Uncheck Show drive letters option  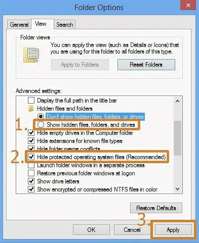pos(31,181)
